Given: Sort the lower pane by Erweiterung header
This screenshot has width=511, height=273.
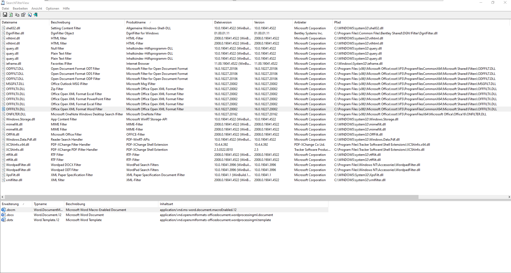Looking at the screenshot, I should point(10,204).
